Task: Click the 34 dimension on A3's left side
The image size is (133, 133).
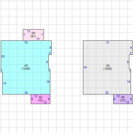Action: tap(85, 67)
